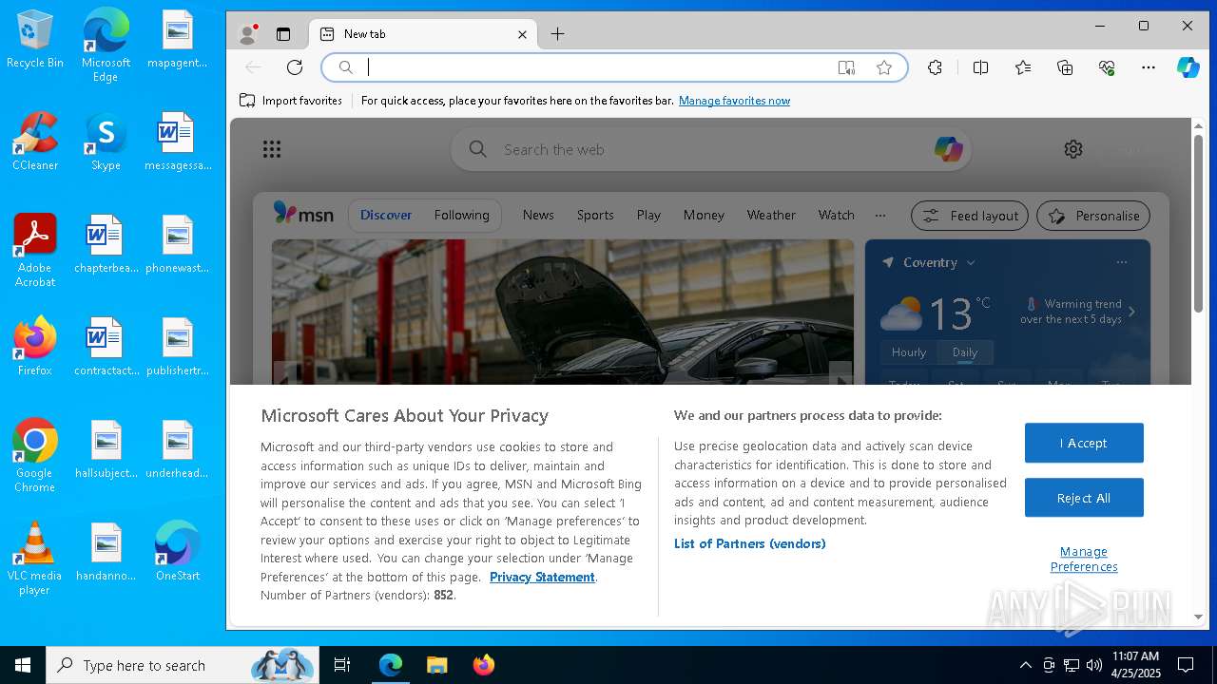Image resolution: width=1217 pixels, height=684 pixels.
Task: Close the New tab tab
Action: pos(522,34)
